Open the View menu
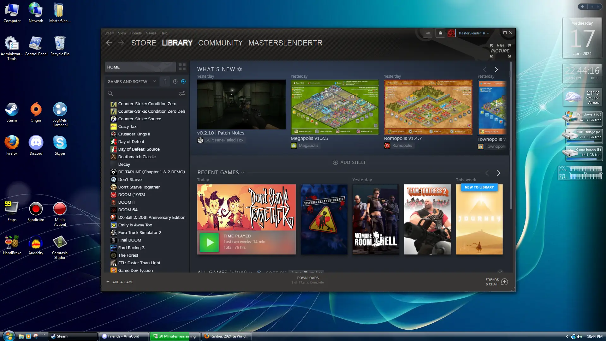 click(x=122, y=33)
